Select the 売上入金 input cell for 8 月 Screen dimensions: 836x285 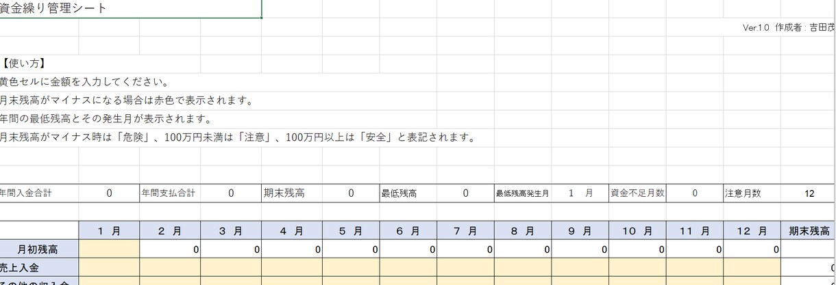[523, 267]
